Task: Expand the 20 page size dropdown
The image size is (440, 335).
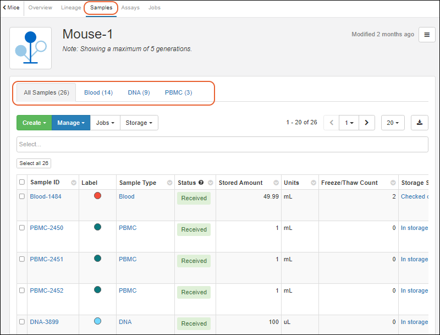Action: pos(393,123)
